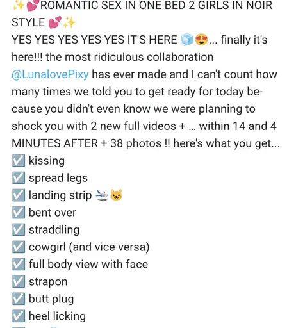Click the sparkles emoji at the post start

point(19,5)
